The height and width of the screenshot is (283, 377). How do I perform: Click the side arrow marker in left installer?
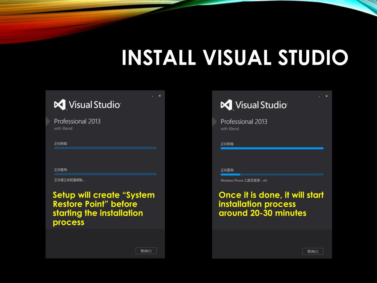pos(48,121)
